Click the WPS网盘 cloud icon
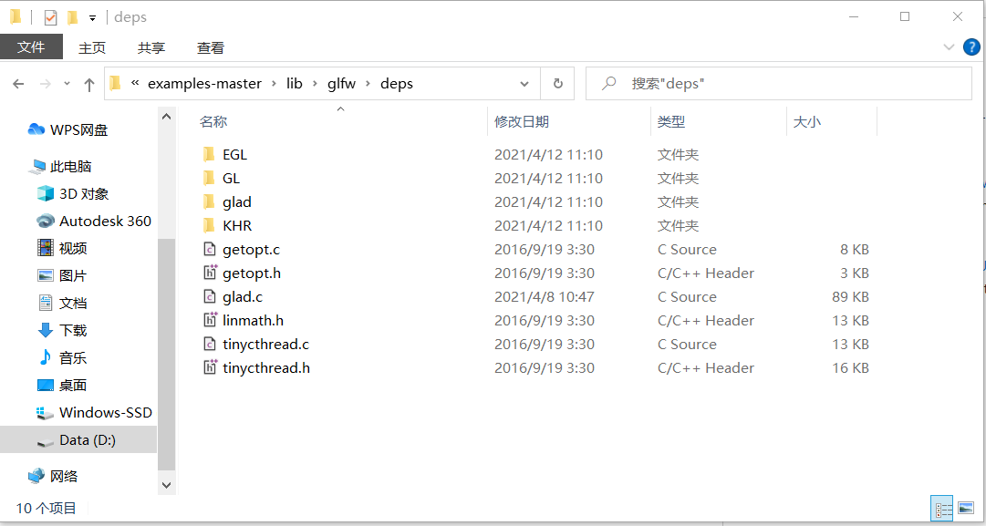Screen dimensions: 986x526 click(36, 129)
